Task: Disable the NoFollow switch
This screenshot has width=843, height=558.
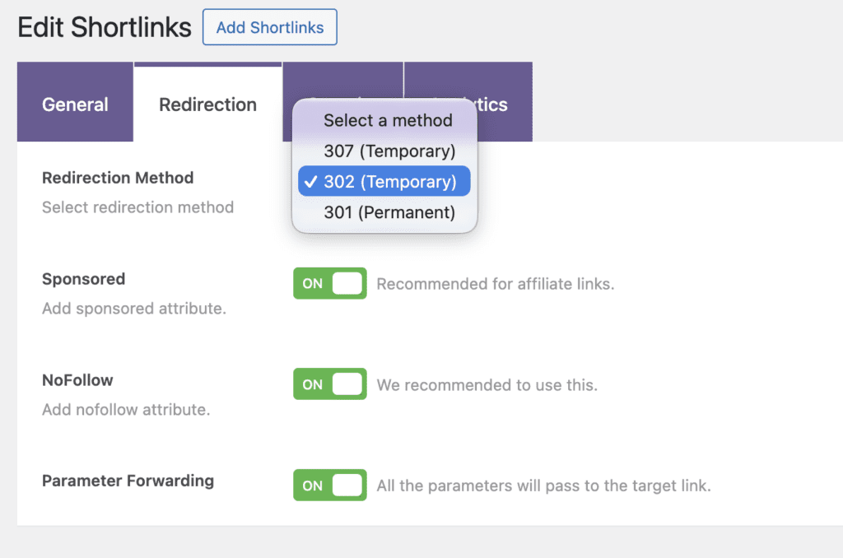Action: coord(329,384)
